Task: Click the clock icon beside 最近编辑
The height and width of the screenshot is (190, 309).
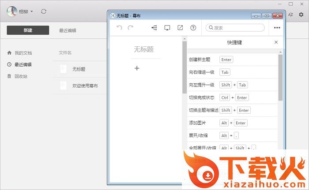Action: [9, 64]
